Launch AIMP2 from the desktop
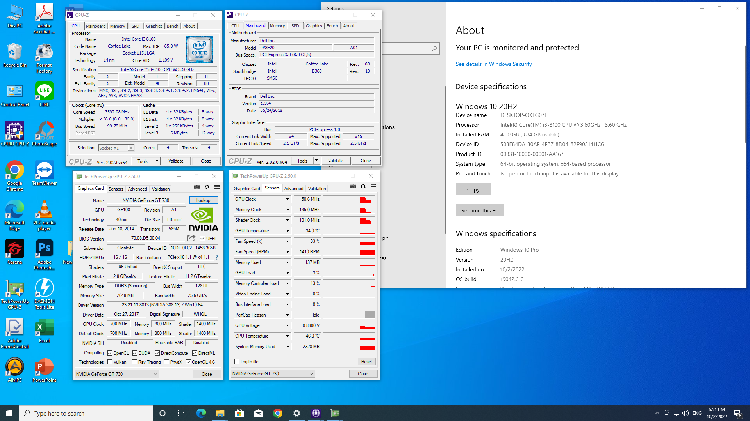 (15, 370)
